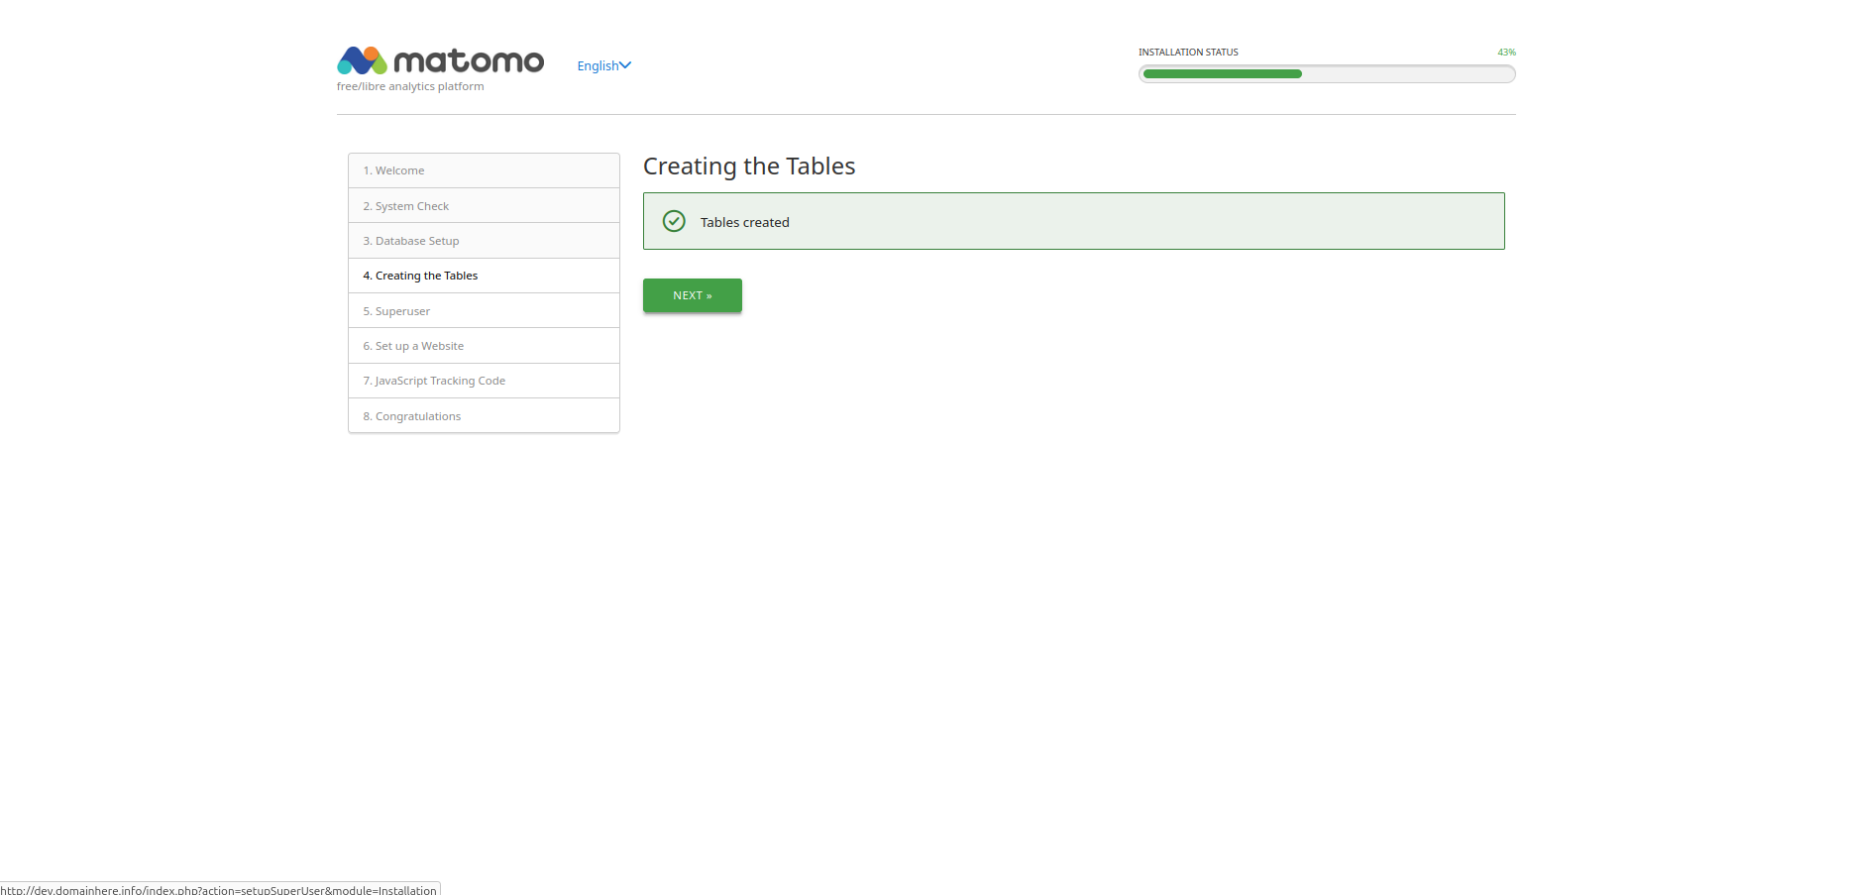Click the installation status progress bar
The image size is (1852, 895).
point(1326,74)
